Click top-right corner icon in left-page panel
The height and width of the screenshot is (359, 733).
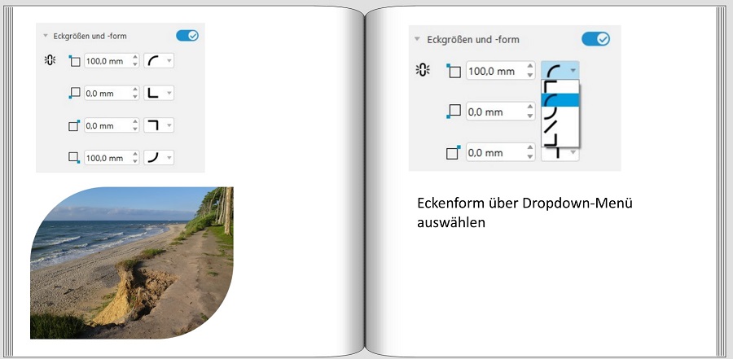pos(74,125)
